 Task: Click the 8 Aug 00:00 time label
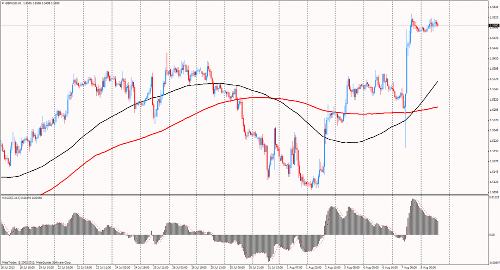pyautogui.click(x=427, y=268)
